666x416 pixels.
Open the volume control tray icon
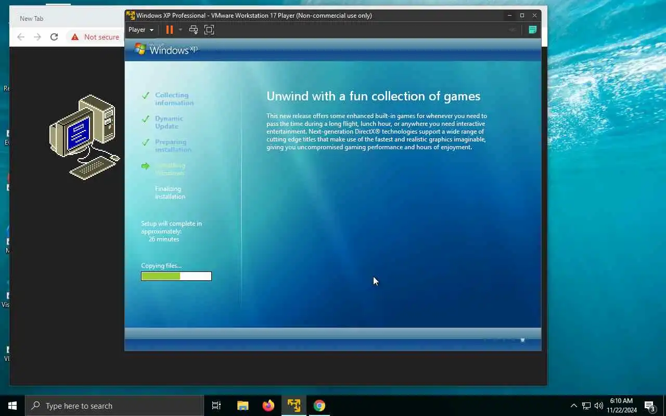pyautogui.click(x=599, y=406)
